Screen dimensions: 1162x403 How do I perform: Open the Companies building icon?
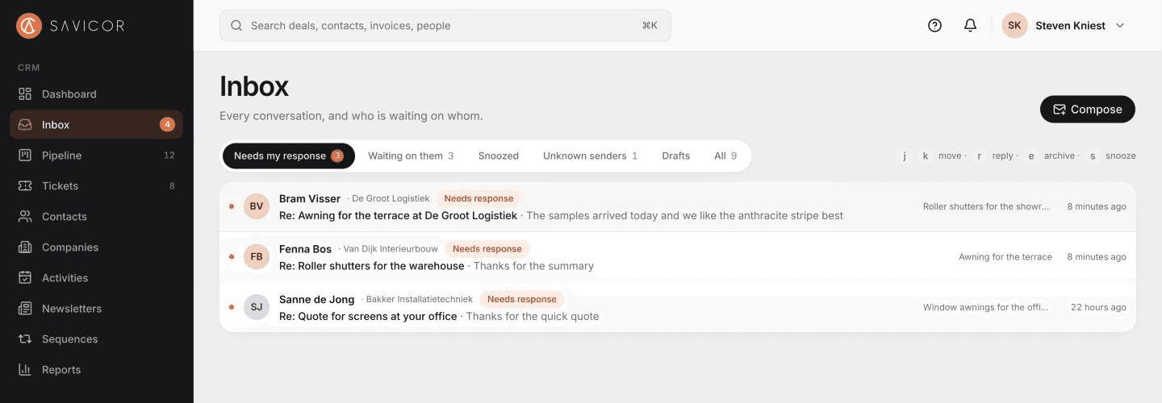click(x=25, y=247)
